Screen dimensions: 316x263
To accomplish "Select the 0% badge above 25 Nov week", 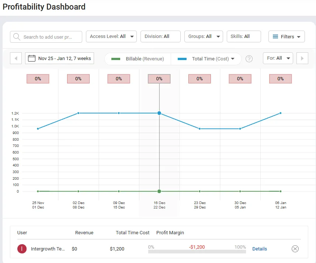I will click(x=38, y=78).
